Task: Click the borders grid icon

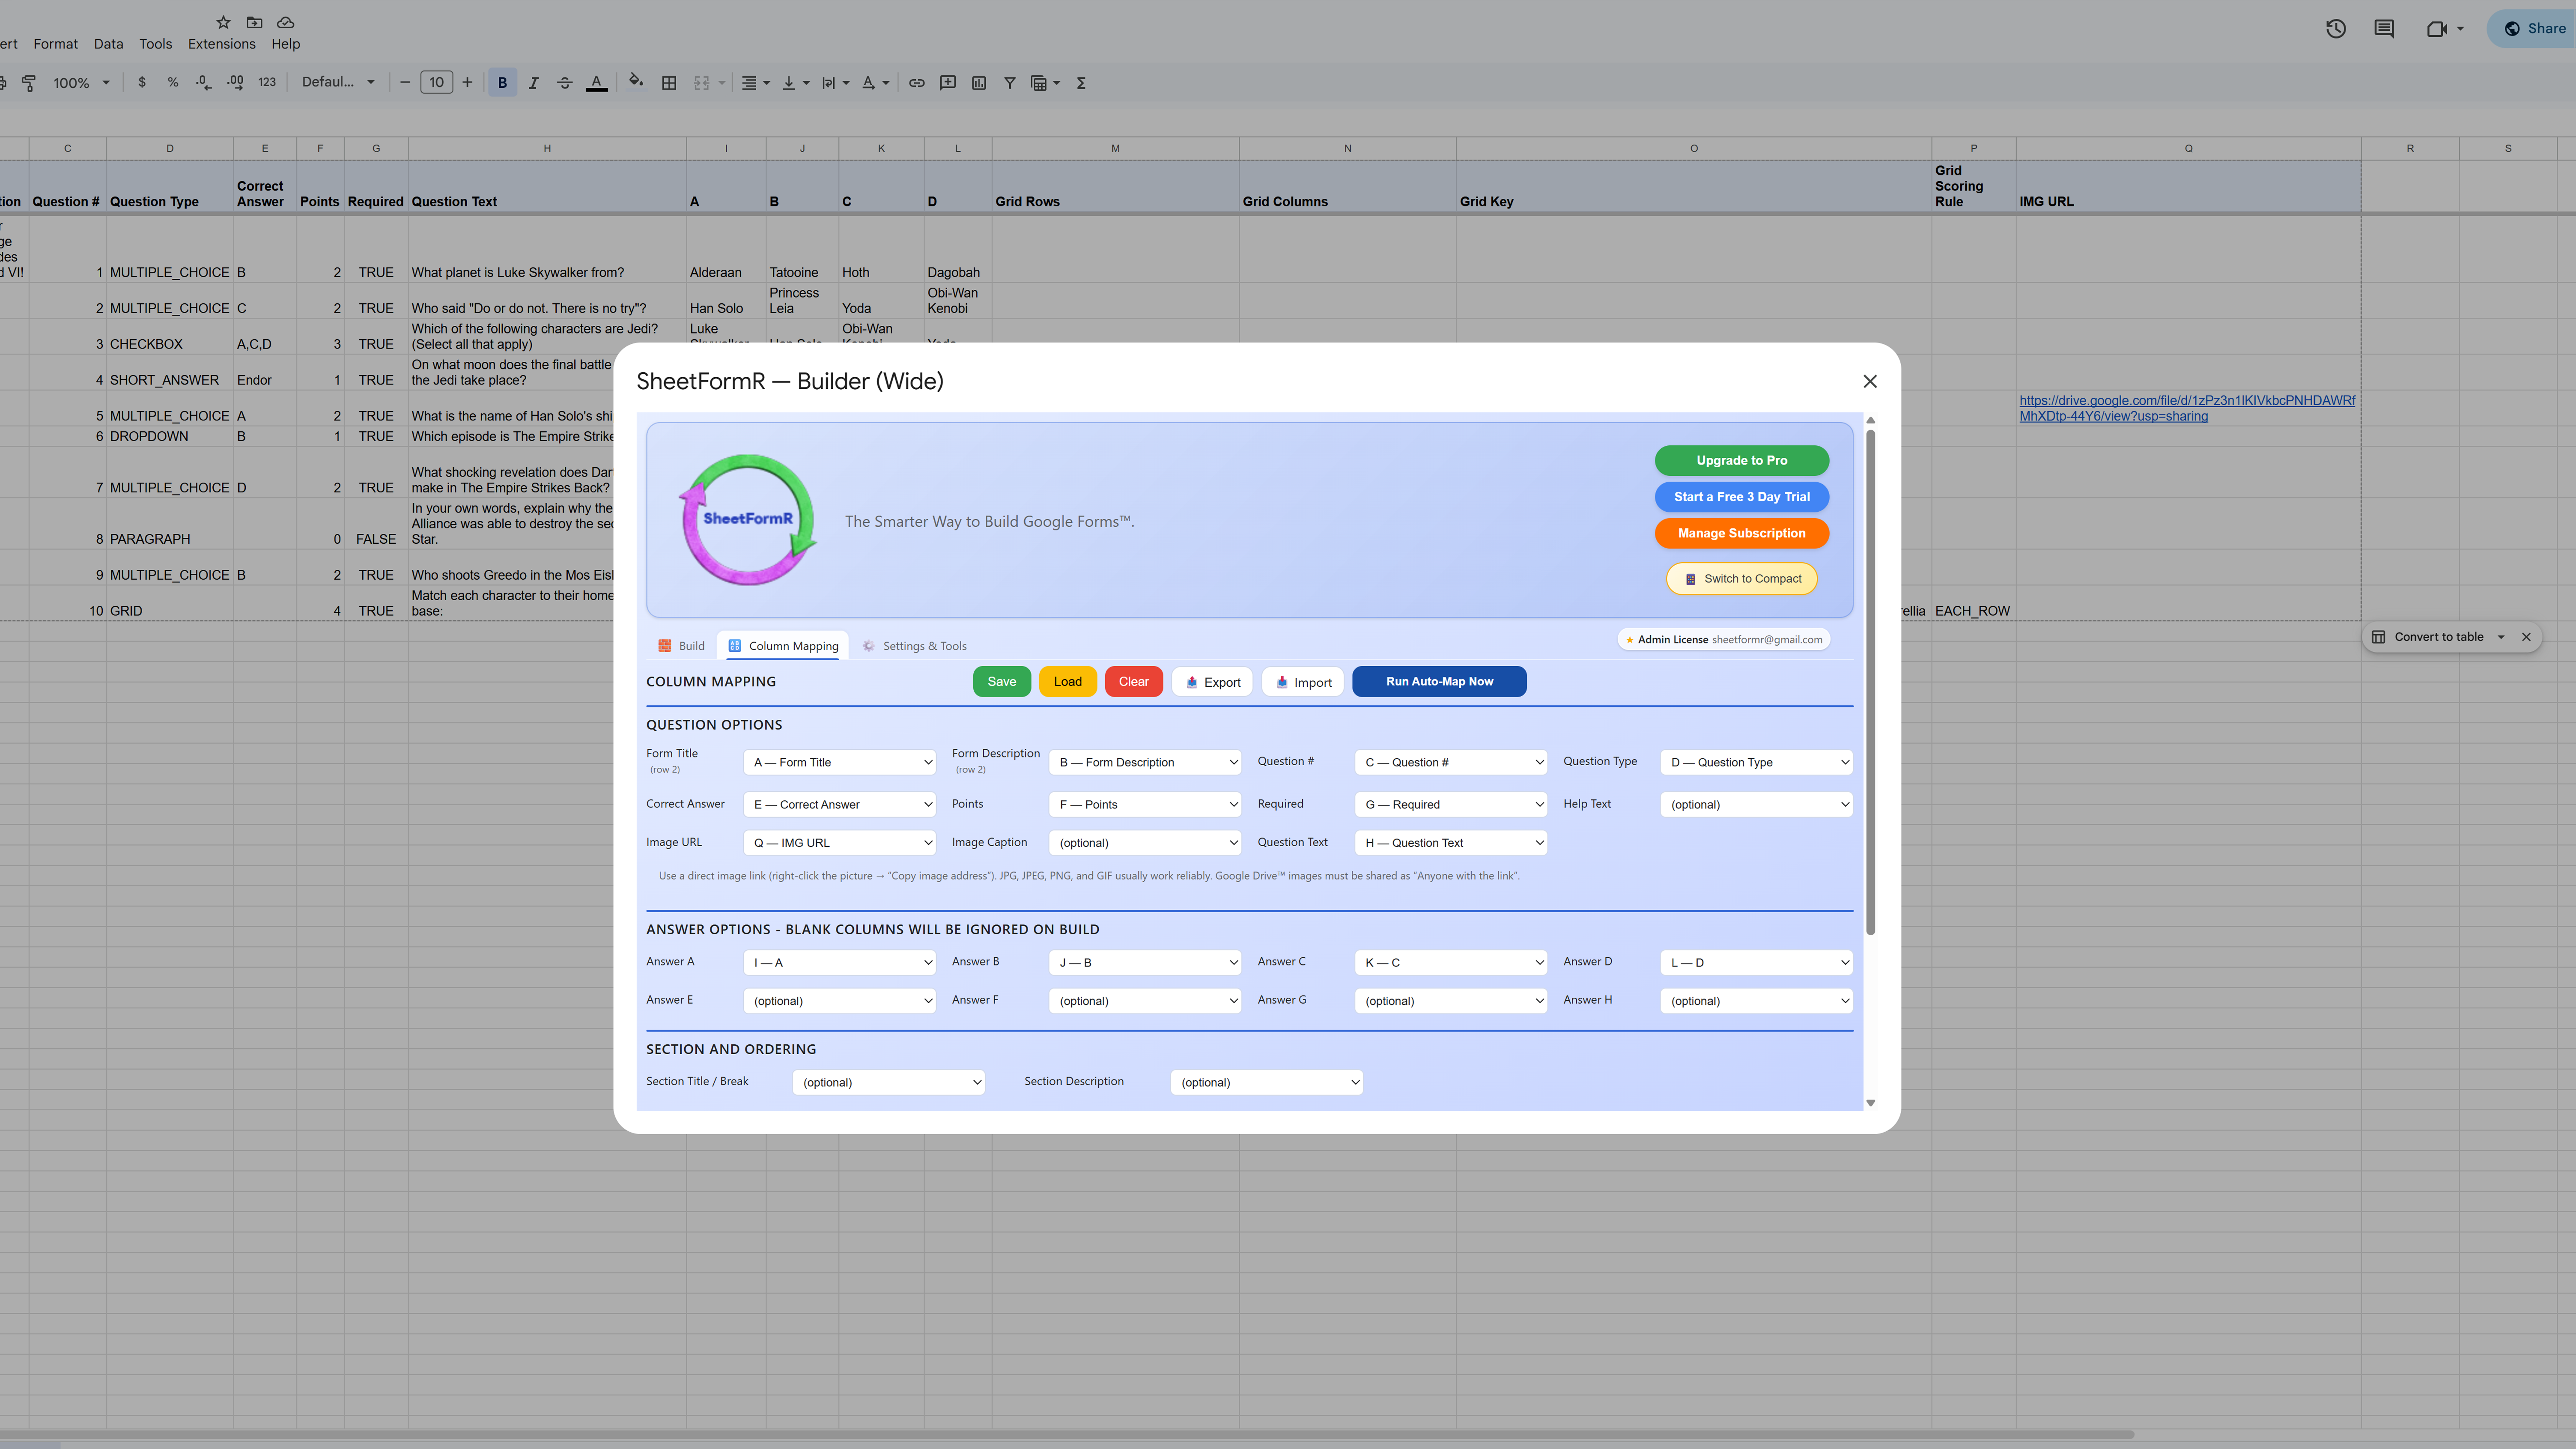Action: tap(669, 83)
